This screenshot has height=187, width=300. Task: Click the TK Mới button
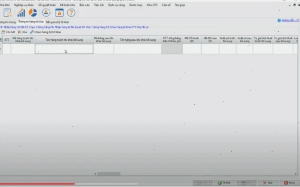(x=224, y=182)
